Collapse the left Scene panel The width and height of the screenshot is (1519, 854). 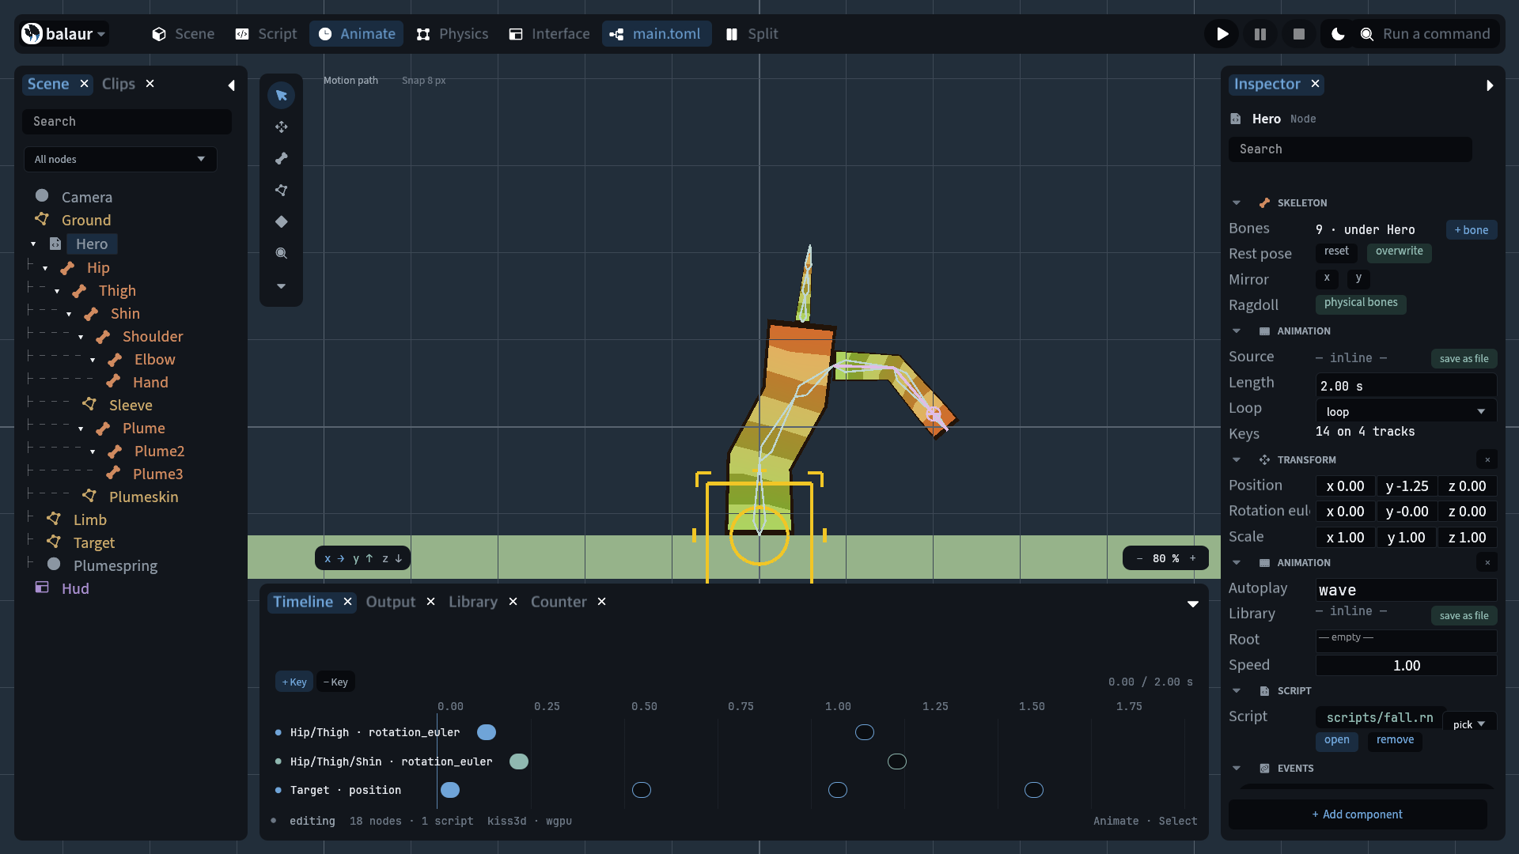click(231, 85)
